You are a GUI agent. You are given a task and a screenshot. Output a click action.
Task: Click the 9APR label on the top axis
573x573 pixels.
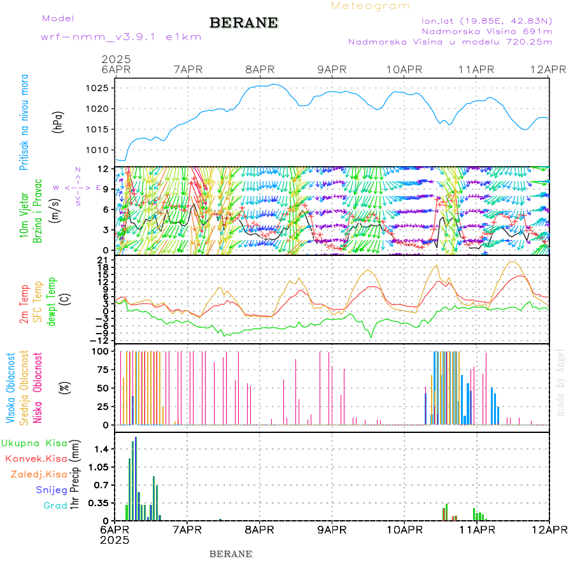coord(332,69)
